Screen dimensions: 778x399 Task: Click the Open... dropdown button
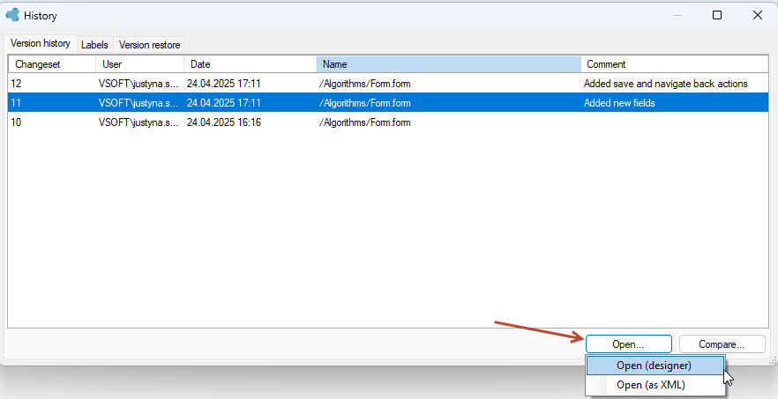click(x=629, y=344)
